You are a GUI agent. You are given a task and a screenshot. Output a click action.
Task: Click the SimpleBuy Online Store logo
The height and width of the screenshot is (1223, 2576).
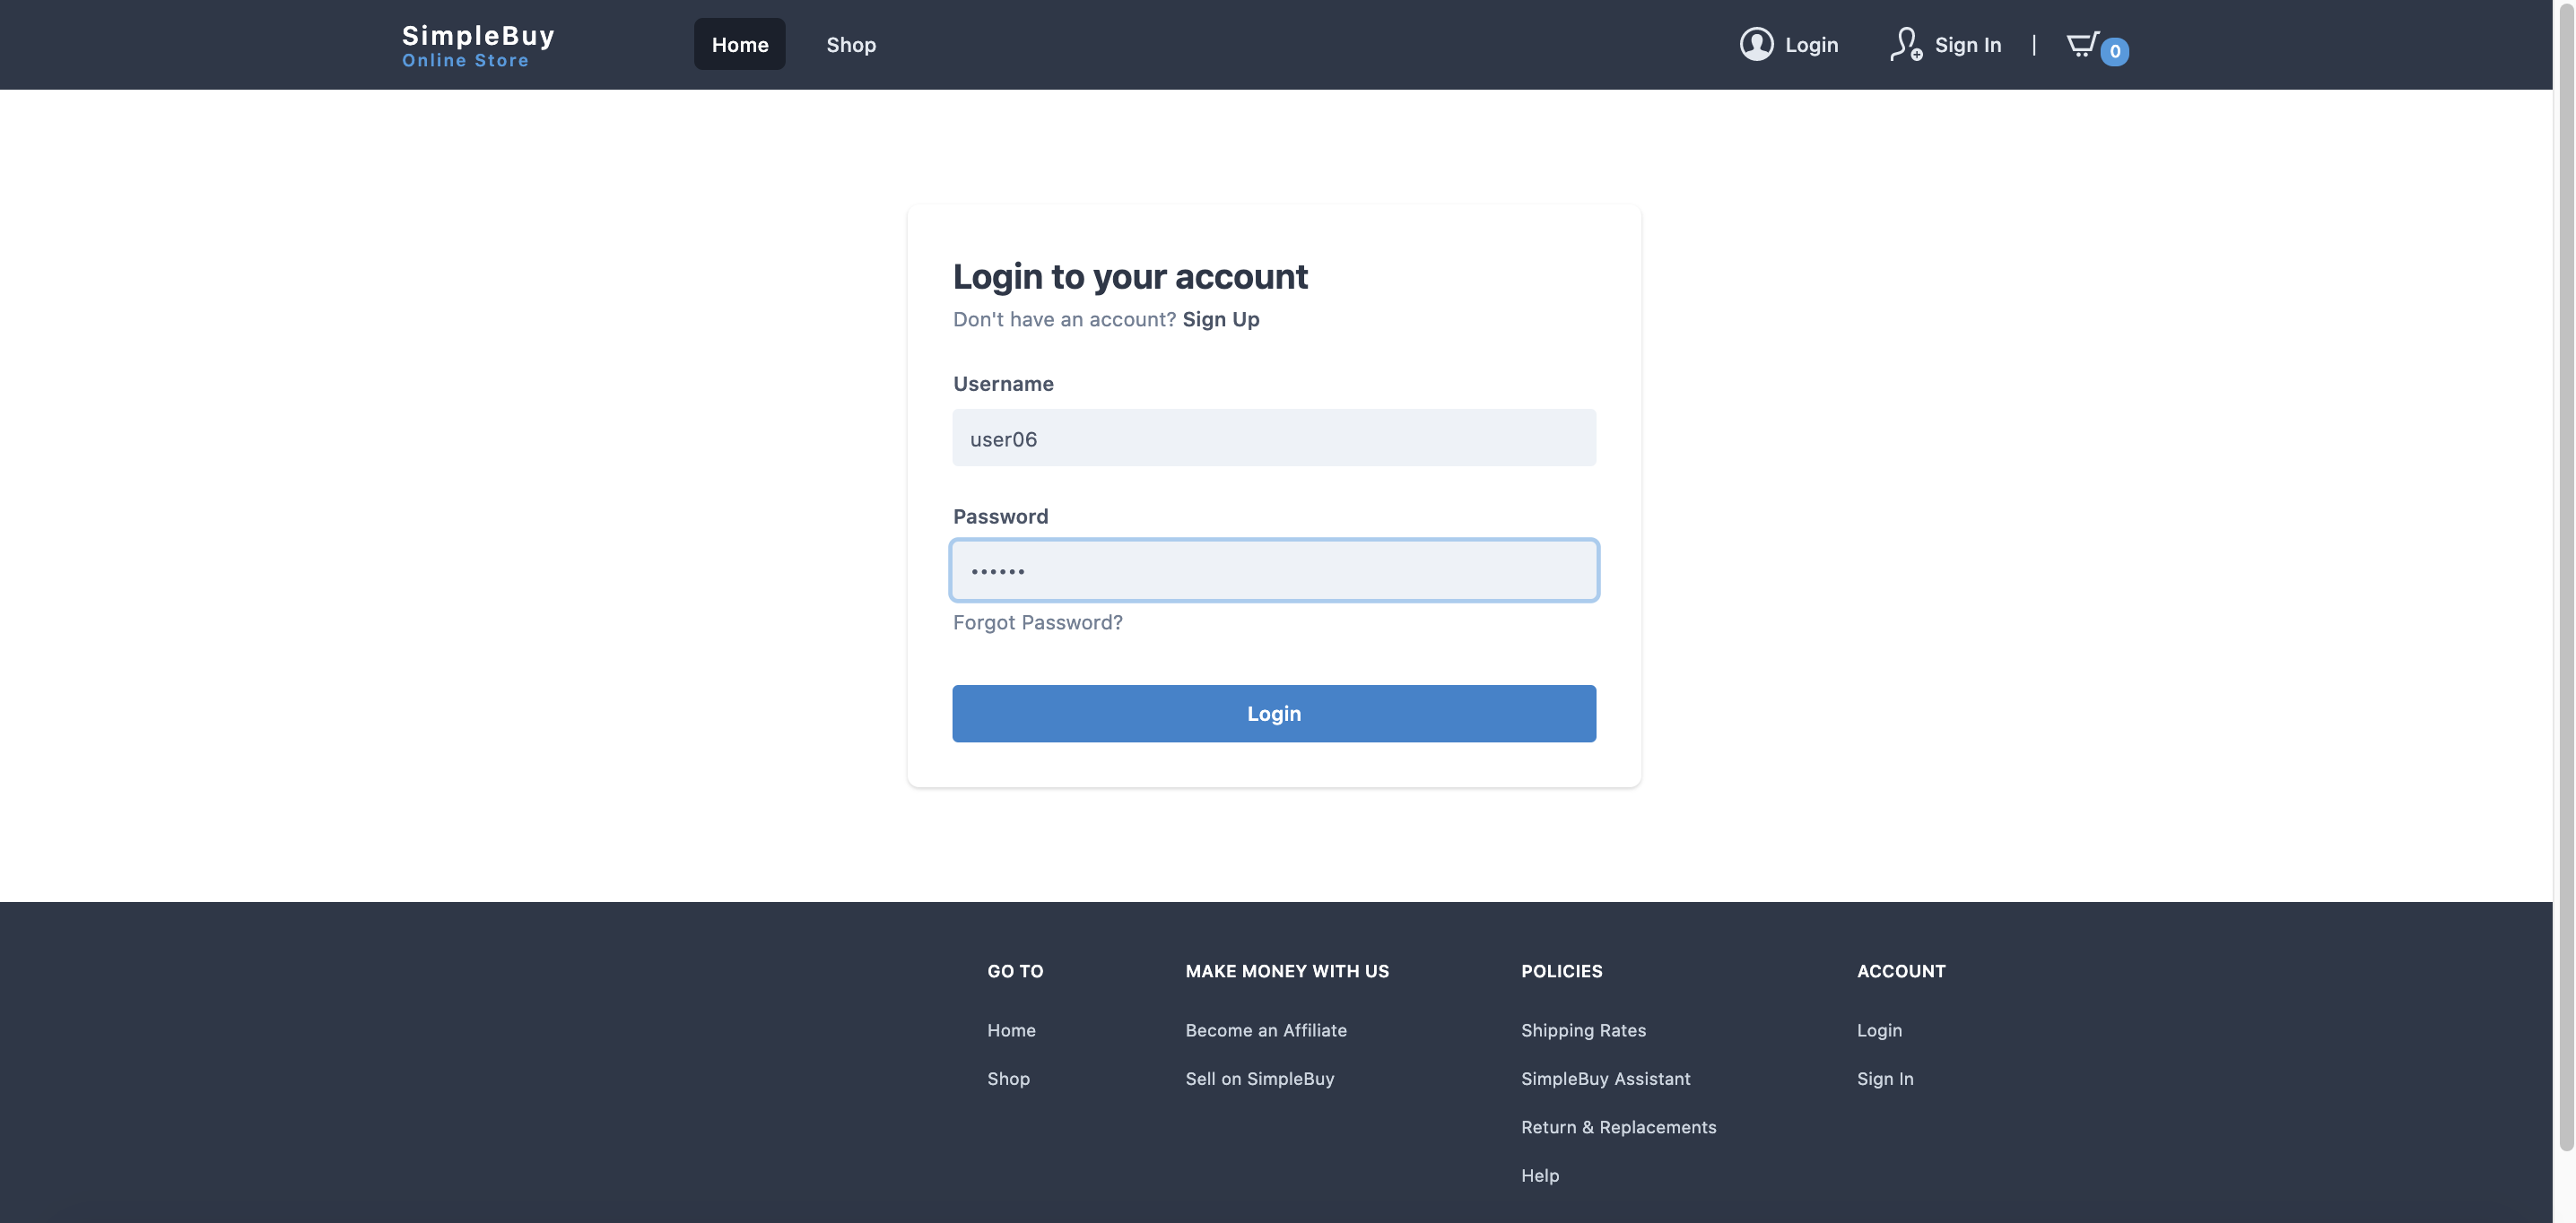478,44
